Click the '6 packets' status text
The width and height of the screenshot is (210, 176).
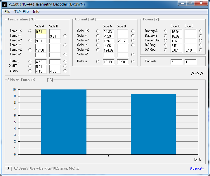tap(197, 168)
